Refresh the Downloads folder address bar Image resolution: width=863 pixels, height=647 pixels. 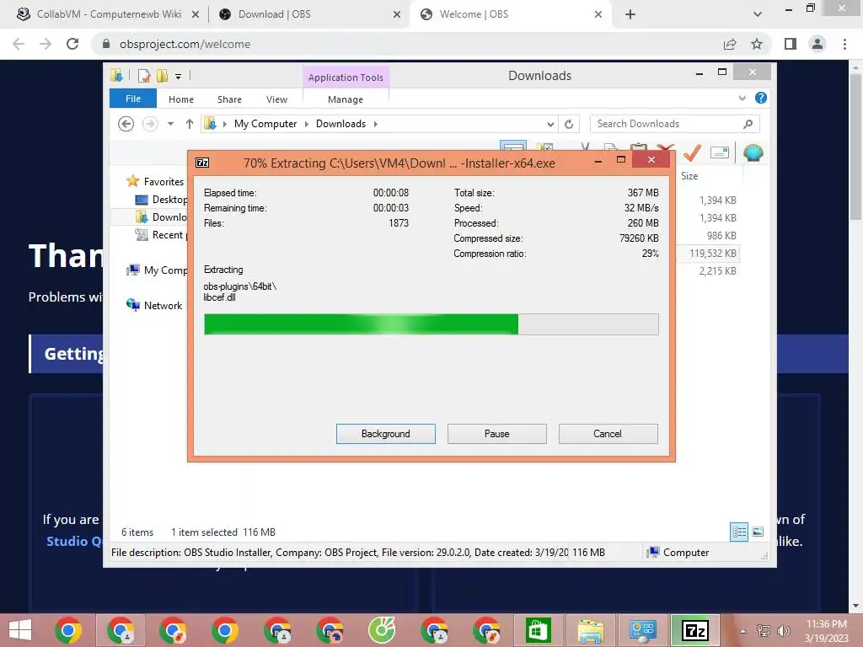(x=569, y=124)
